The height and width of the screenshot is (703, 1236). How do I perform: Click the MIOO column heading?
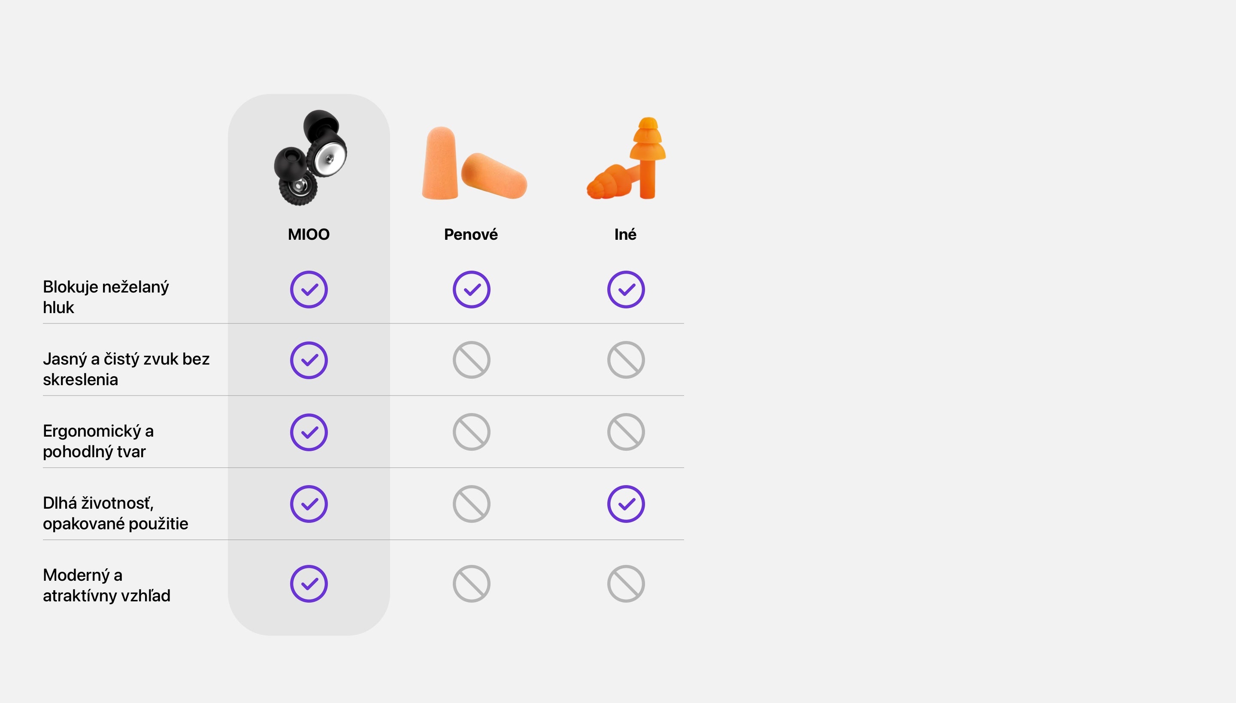point(309,235)
